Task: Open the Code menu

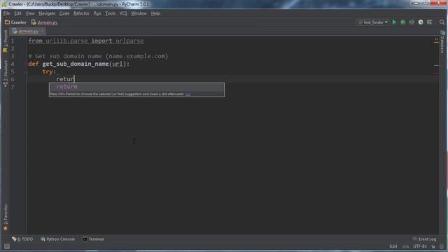Action: [x=64, y=13]
